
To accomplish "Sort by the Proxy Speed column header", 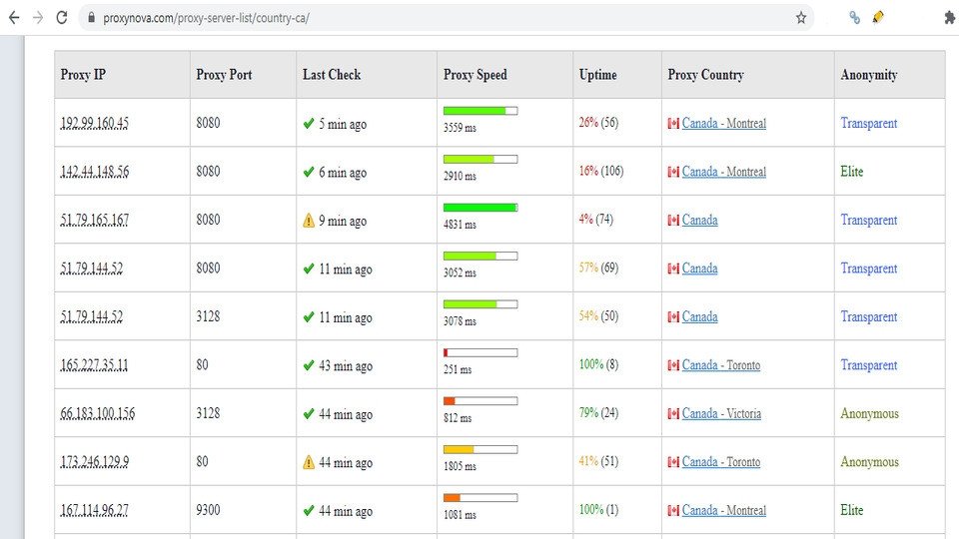I will coord(476,75).
